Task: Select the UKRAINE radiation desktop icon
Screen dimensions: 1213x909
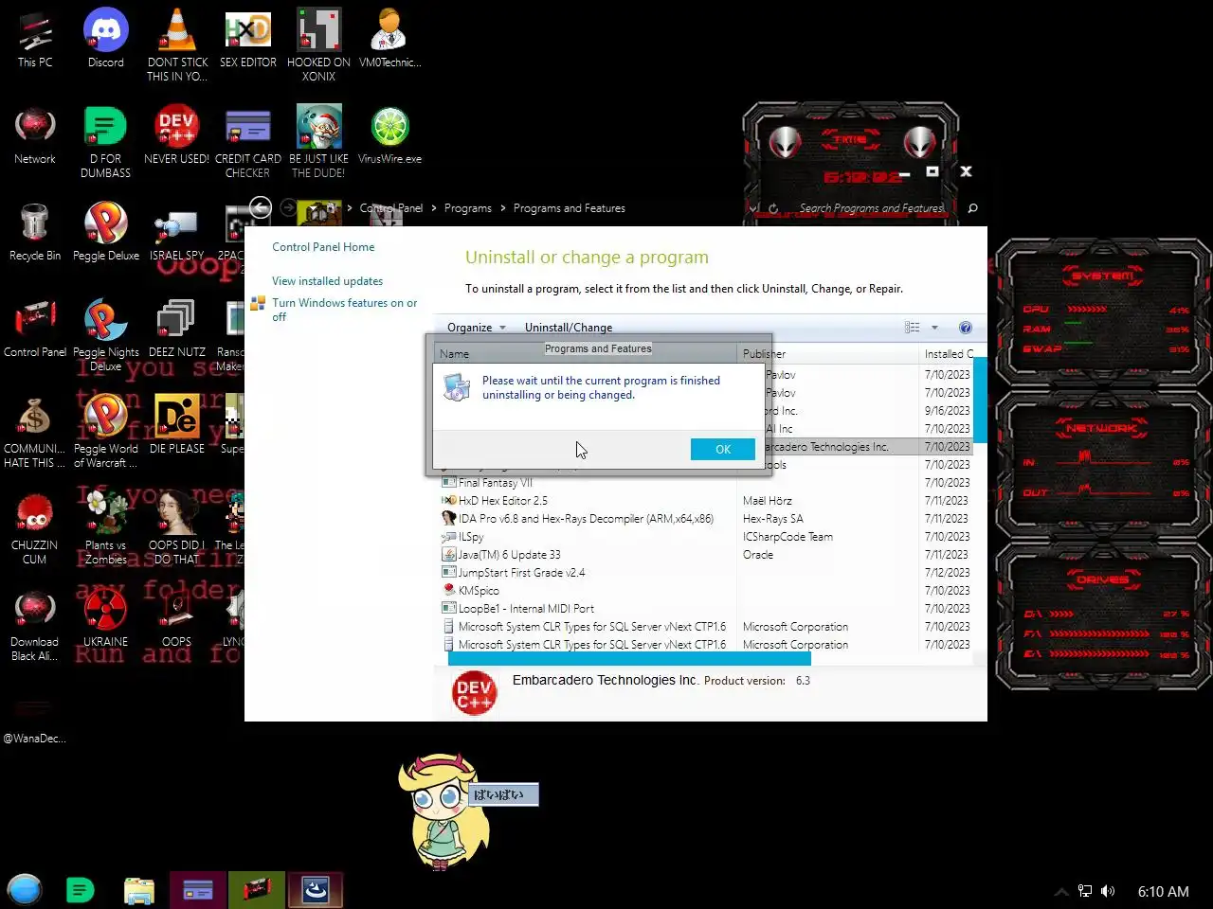Action: [x=106, y=618]
